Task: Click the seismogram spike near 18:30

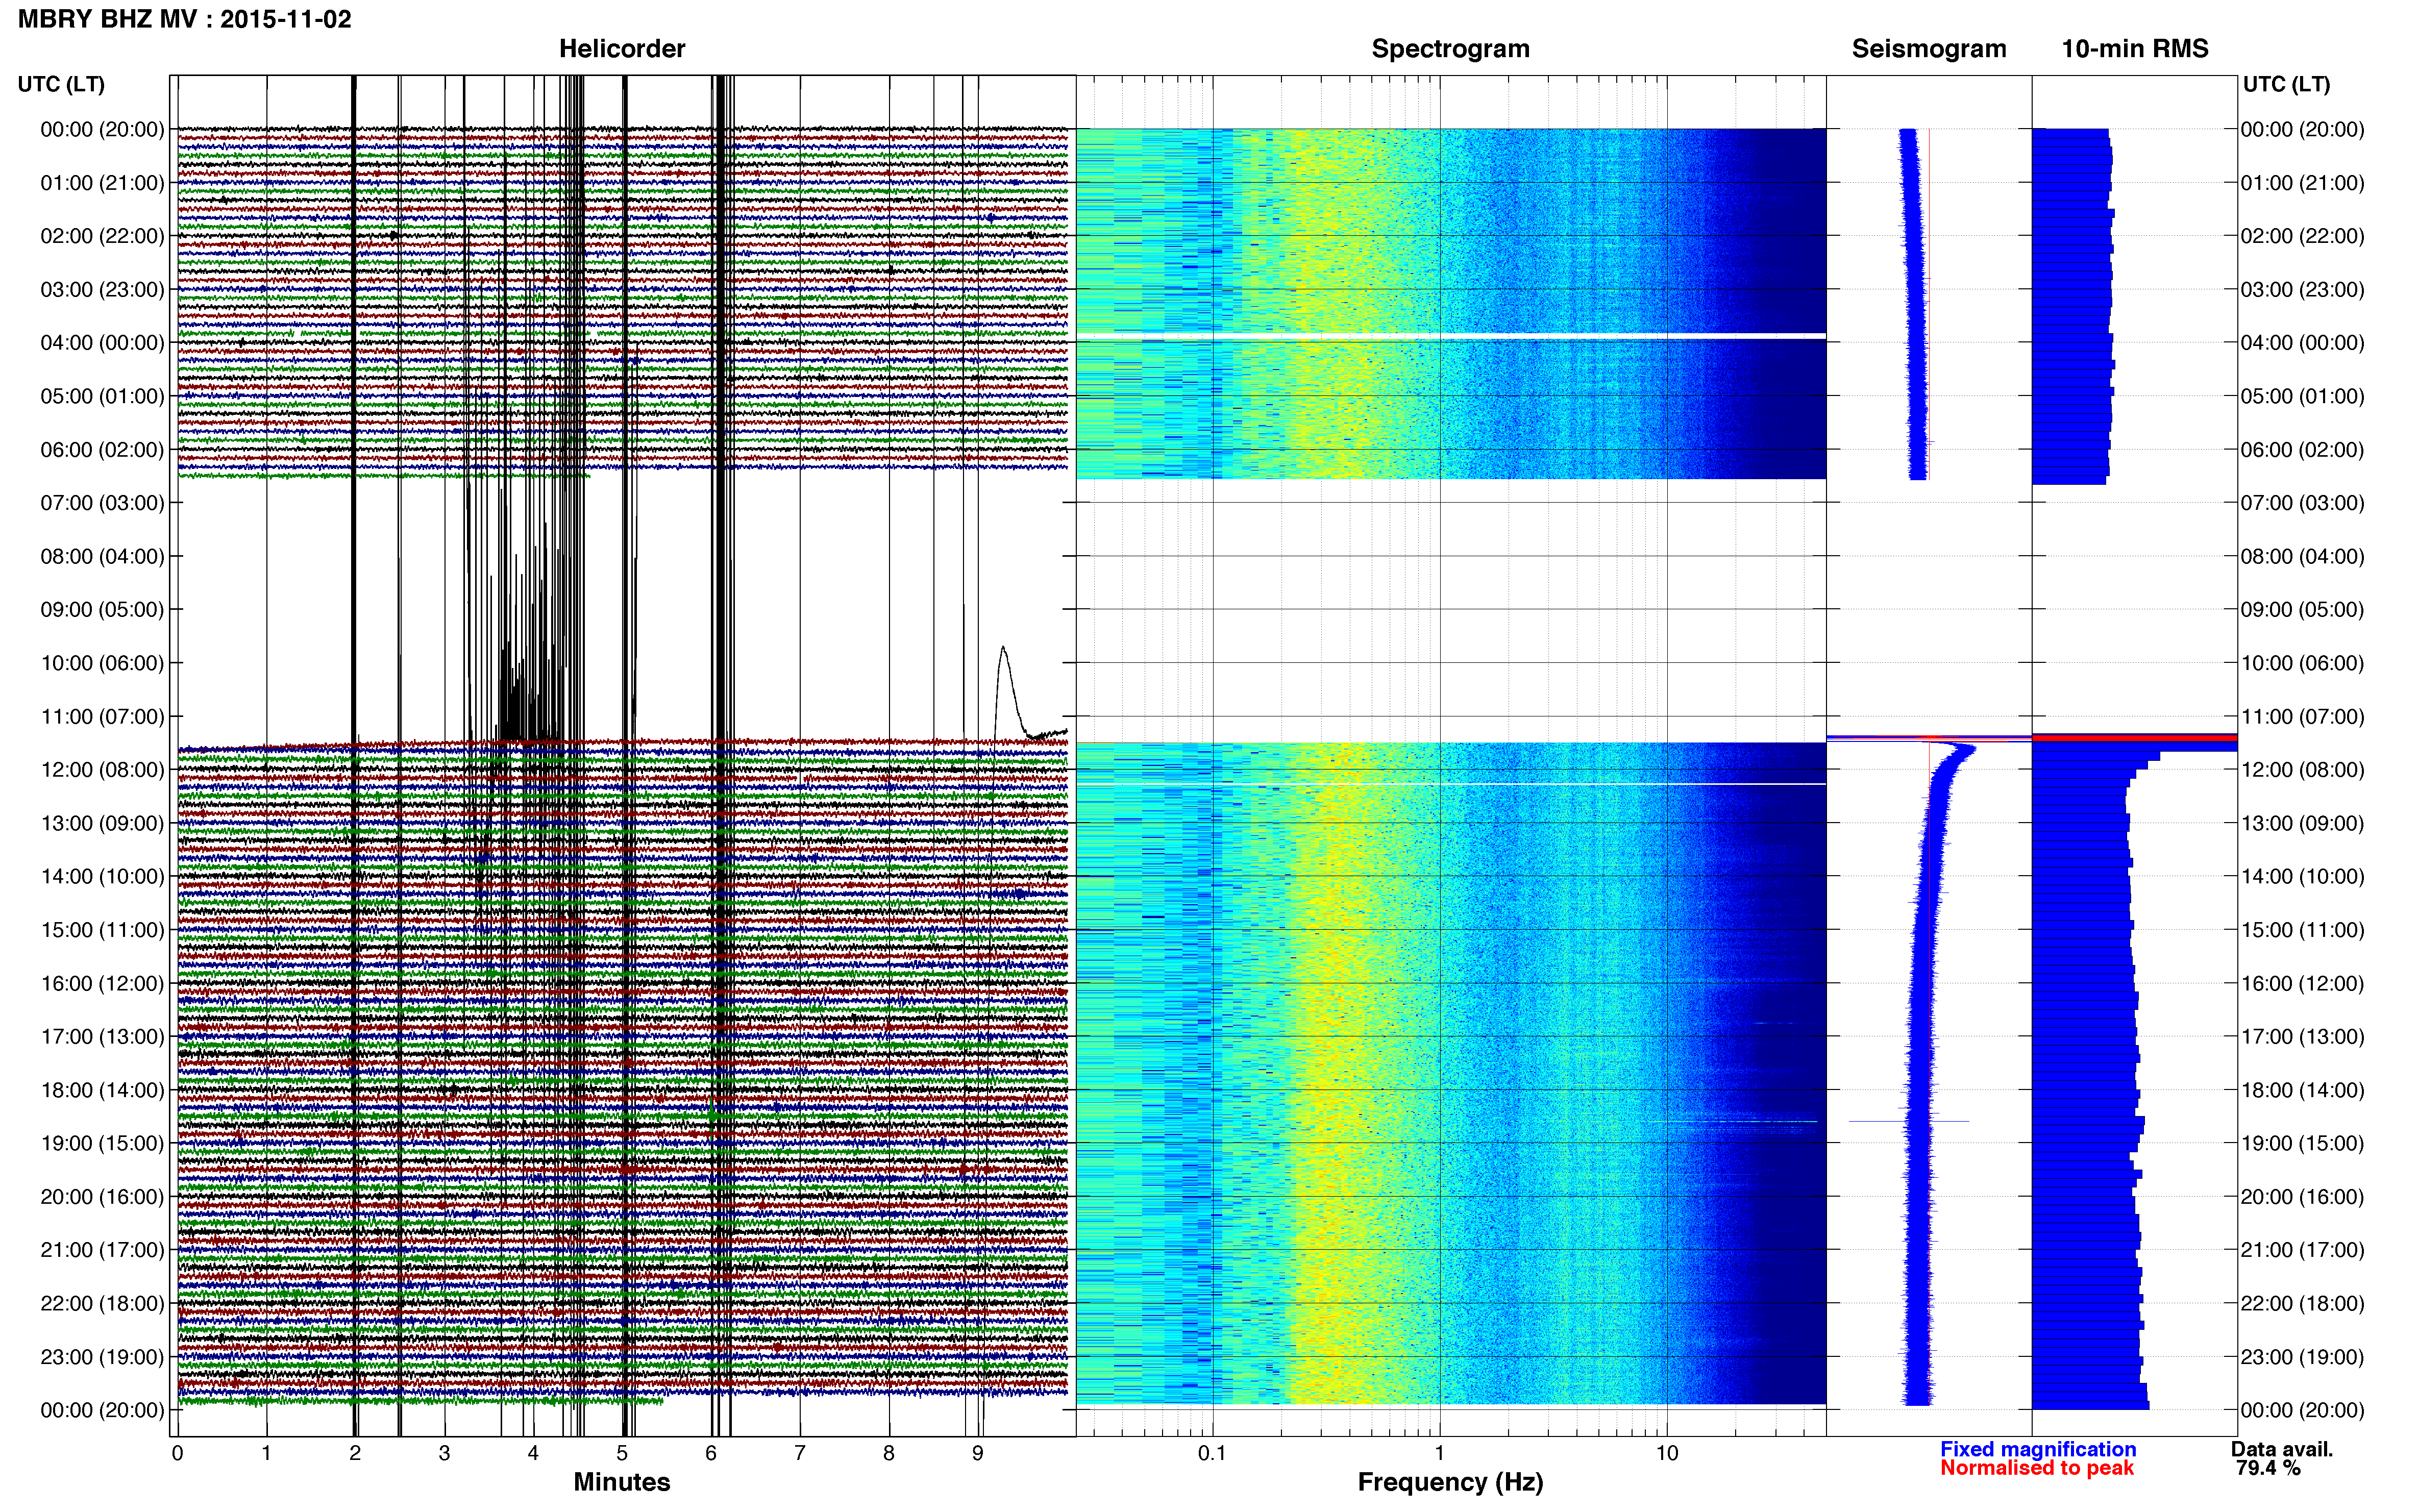Action: coord(1908,1121)
